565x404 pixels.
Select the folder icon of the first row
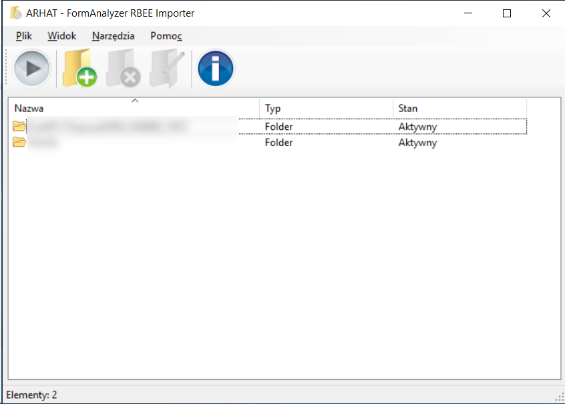(19, 126)
